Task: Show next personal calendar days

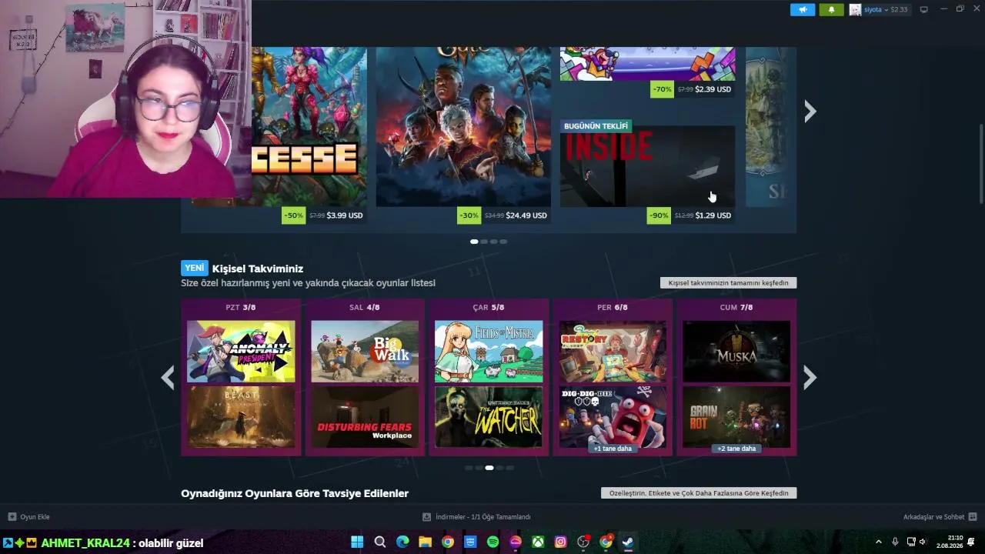Action: point(810,377)
